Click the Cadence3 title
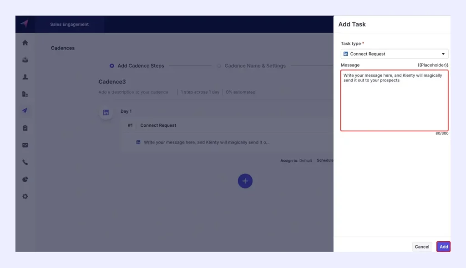Image resolution: width=466 pixels, height=268 pixels. click(112, 82)
